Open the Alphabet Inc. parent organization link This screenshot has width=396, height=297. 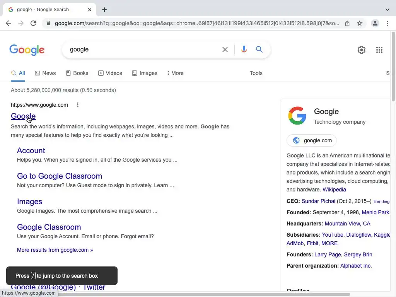(356, 266)
